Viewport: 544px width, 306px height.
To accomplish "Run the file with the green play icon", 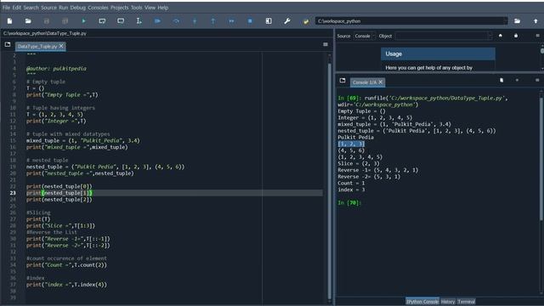I will click(83, 21).
